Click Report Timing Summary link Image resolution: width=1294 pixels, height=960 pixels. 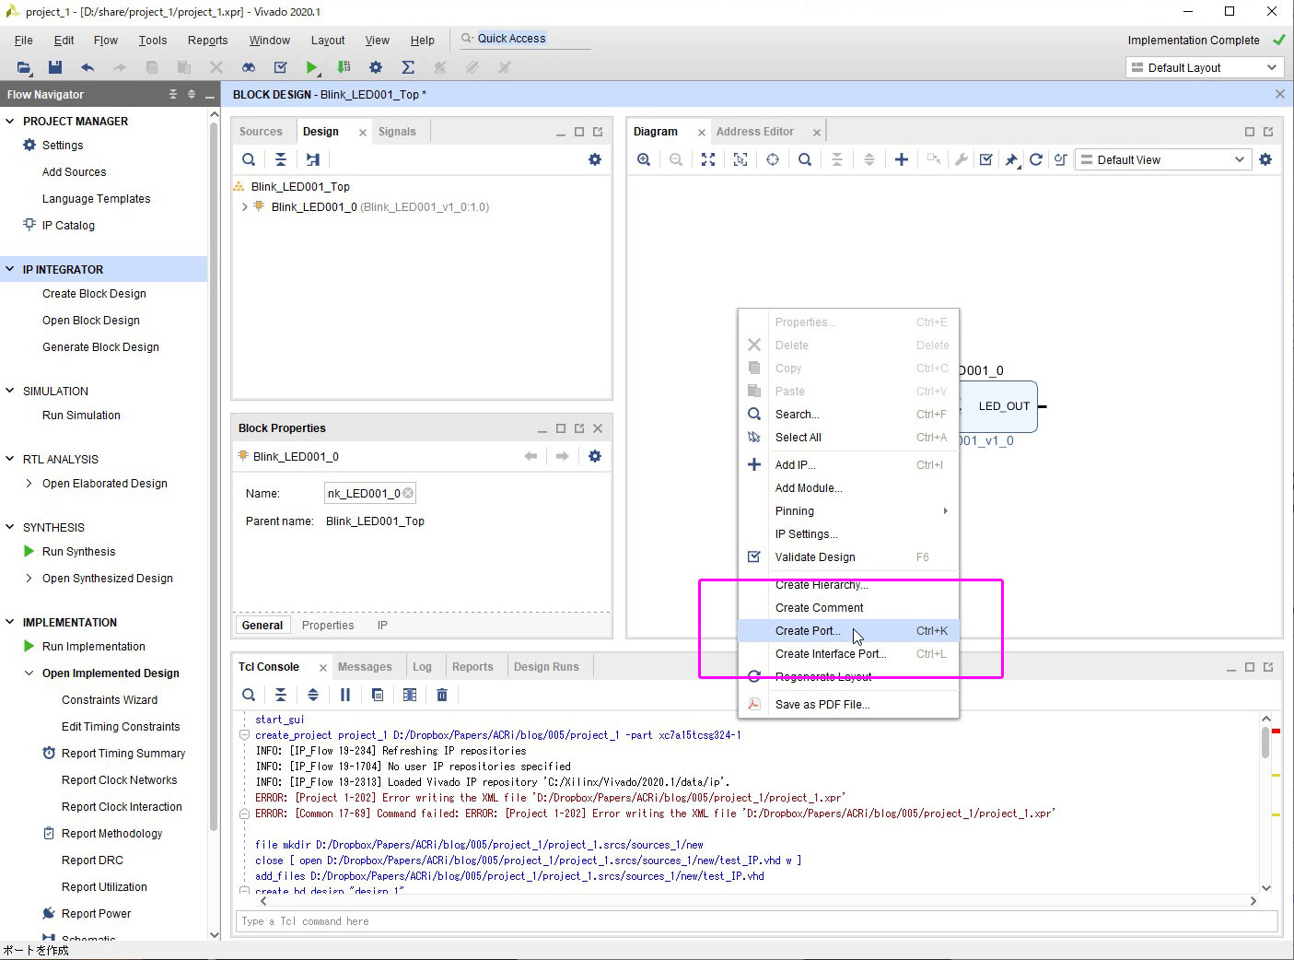123,754
